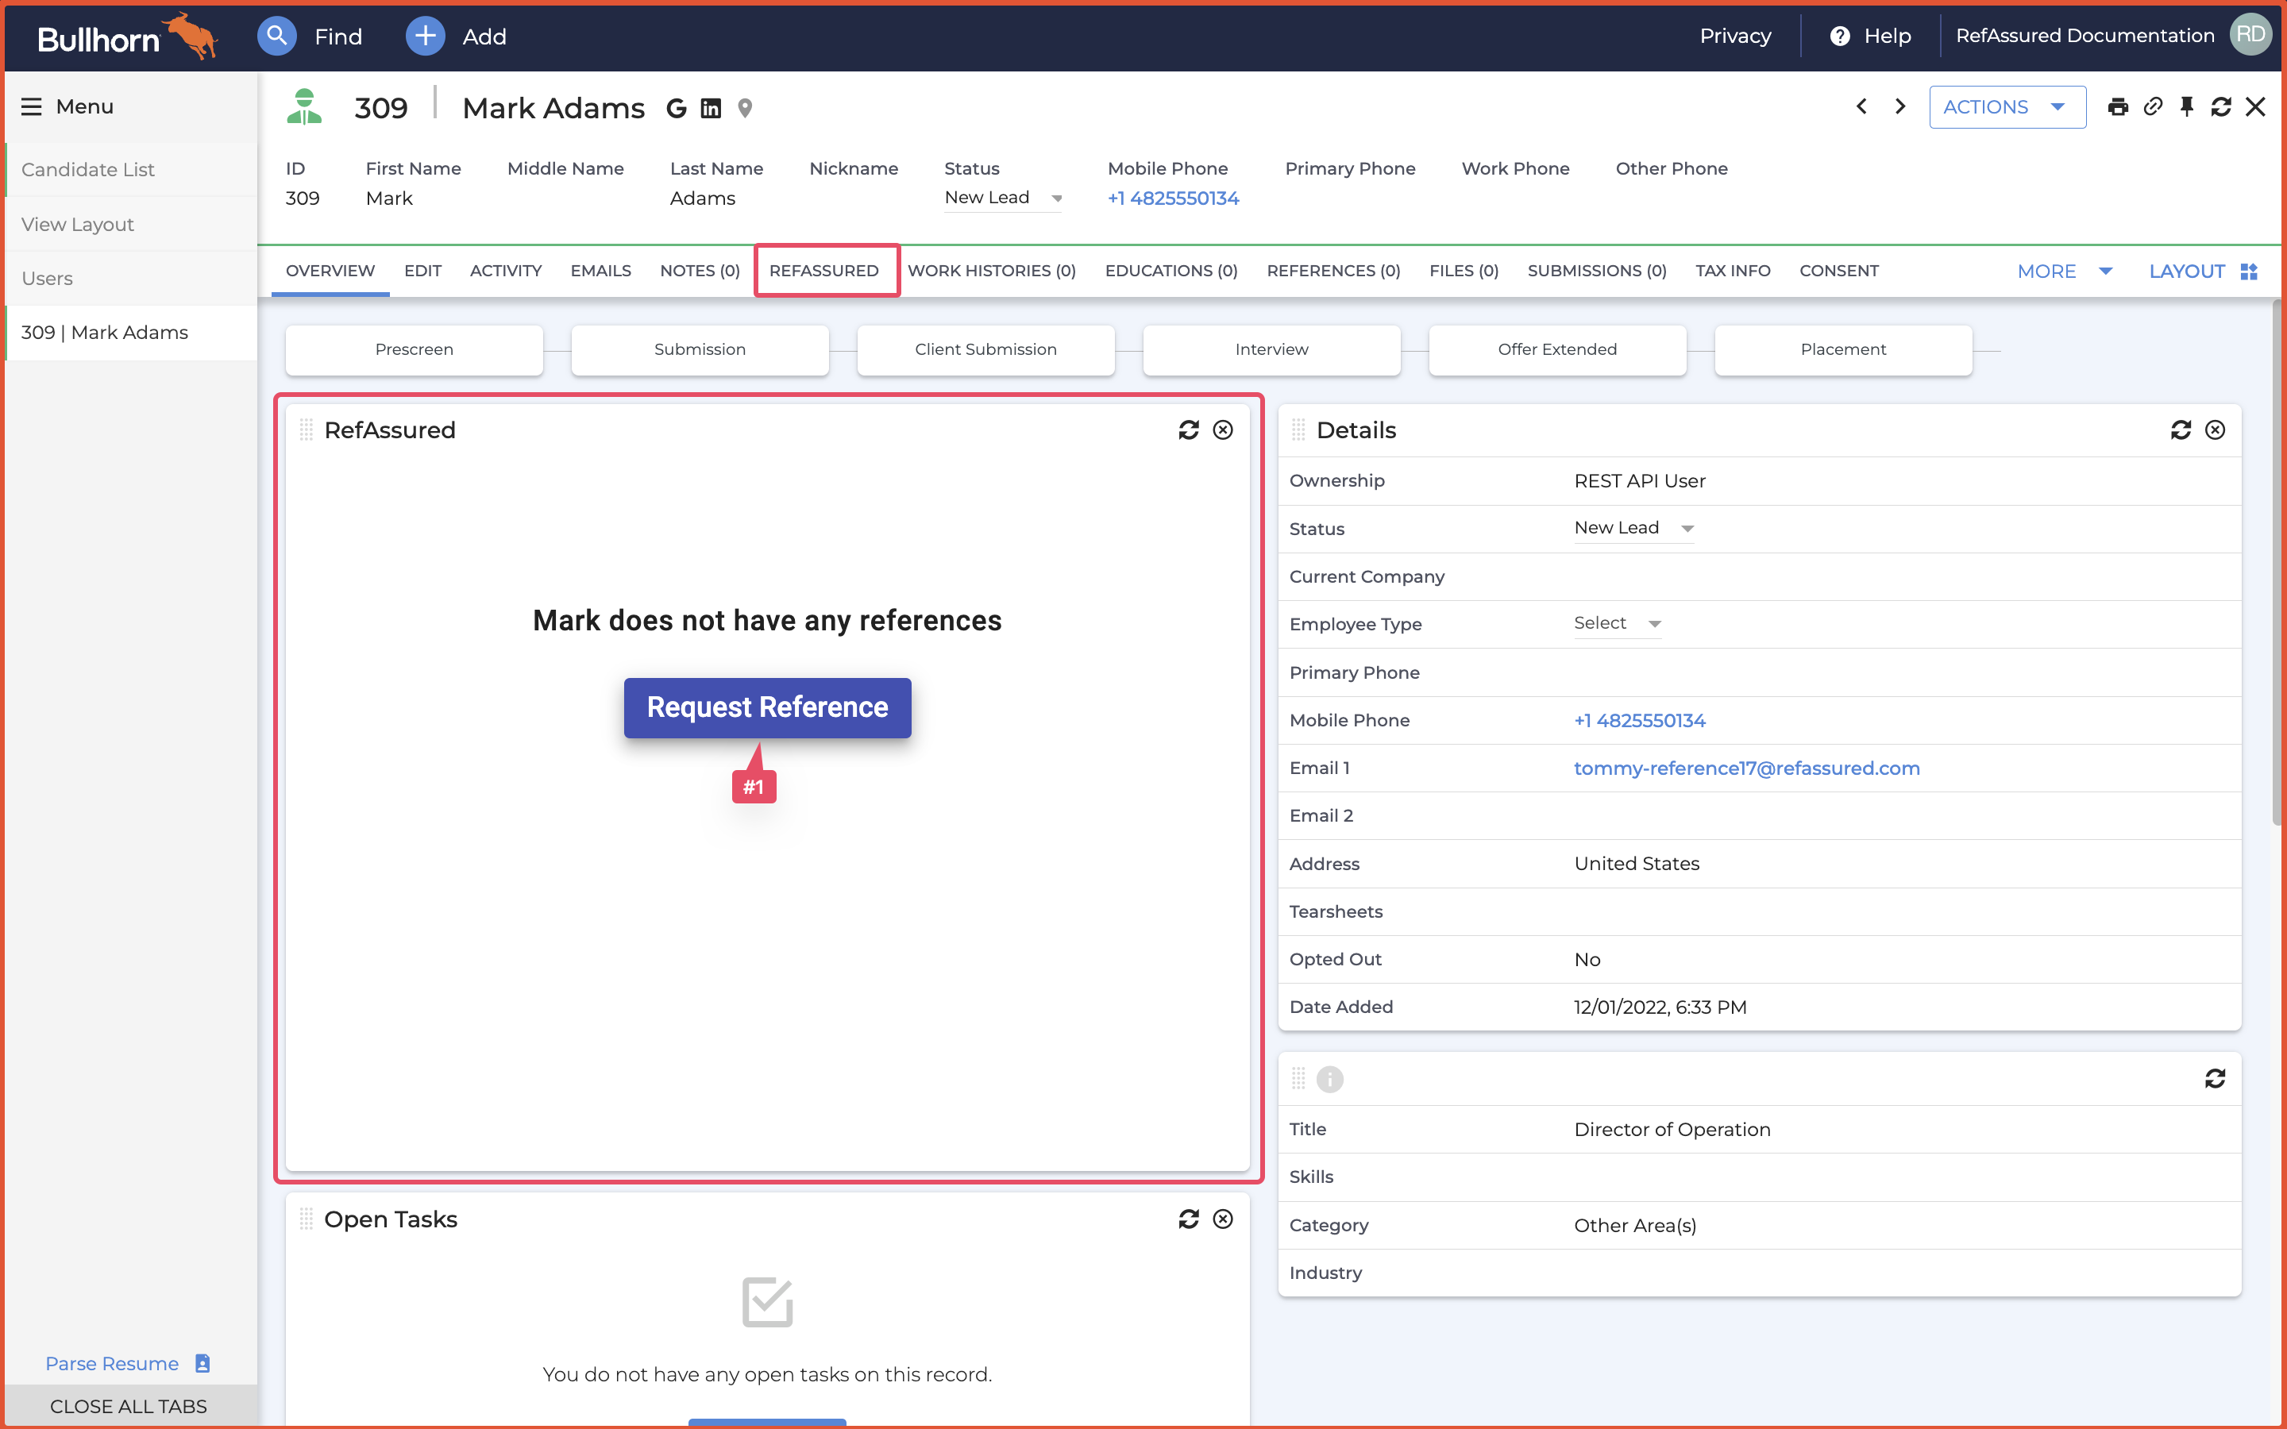Click the Interview workflow button
Viewport: 2287px width, 1429px height.
(x=1272, y=349)
